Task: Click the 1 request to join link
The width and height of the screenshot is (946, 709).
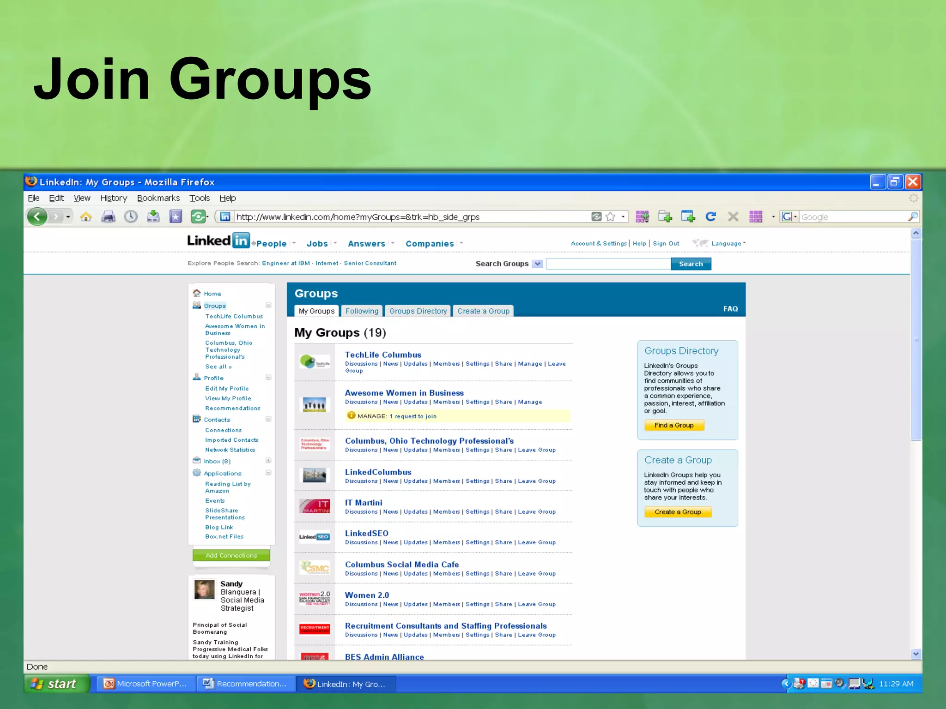Action: (x=413, y=416)
